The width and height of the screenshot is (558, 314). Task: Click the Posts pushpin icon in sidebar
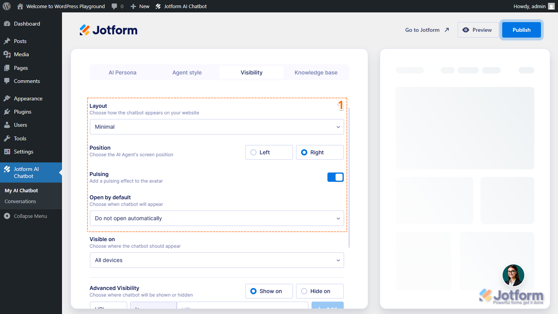point(7,41)
